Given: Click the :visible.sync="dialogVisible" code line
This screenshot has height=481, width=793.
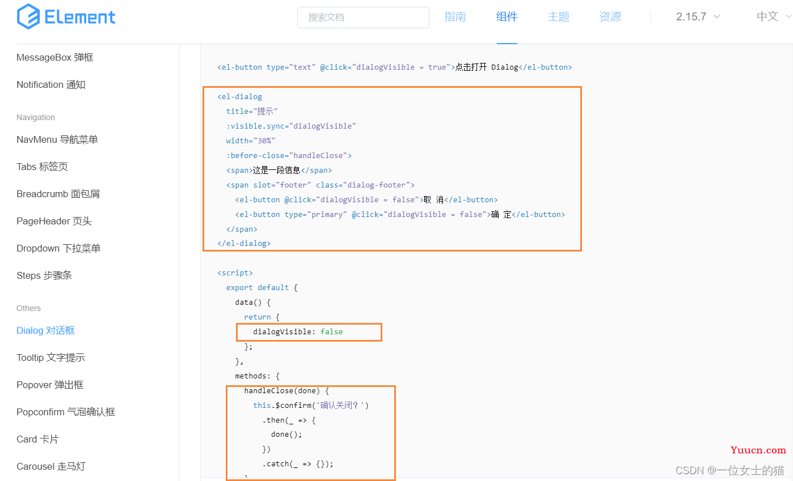Looking at the screenshot, I should (x=291, y=126).
